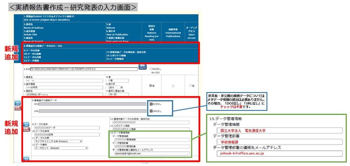
Task: Uncheck the 有 checkbox under 査読の有無
Action: tap(151, 86)
